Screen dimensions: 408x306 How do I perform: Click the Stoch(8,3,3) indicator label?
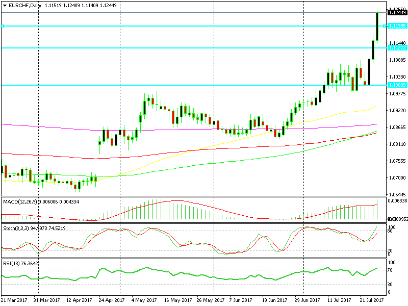click(16, 228)
